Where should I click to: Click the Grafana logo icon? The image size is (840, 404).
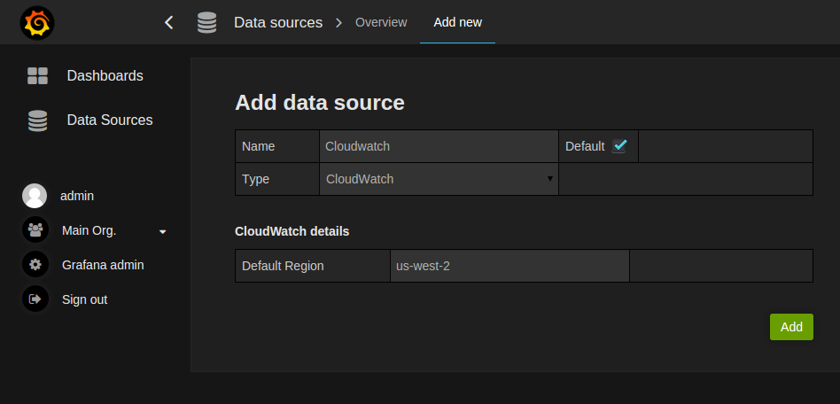coord(37,23)
